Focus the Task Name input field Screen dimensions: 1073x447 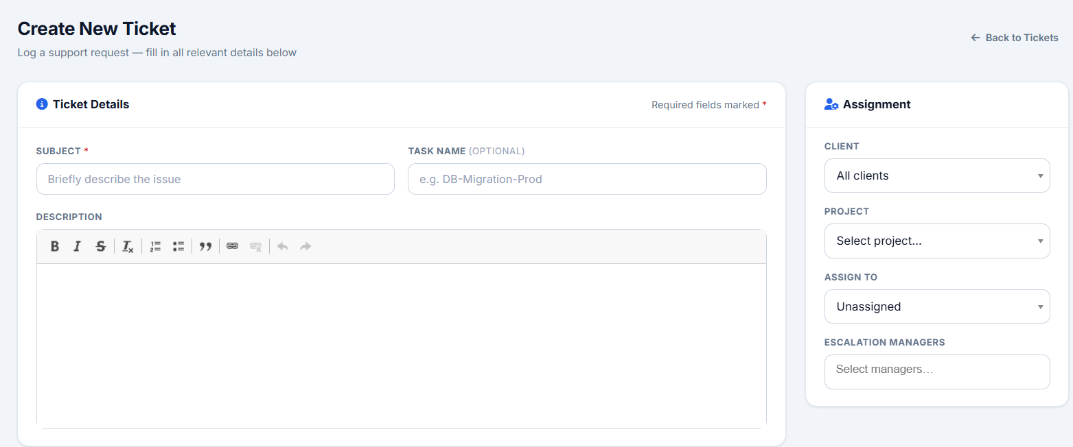[x=587, y=179]
